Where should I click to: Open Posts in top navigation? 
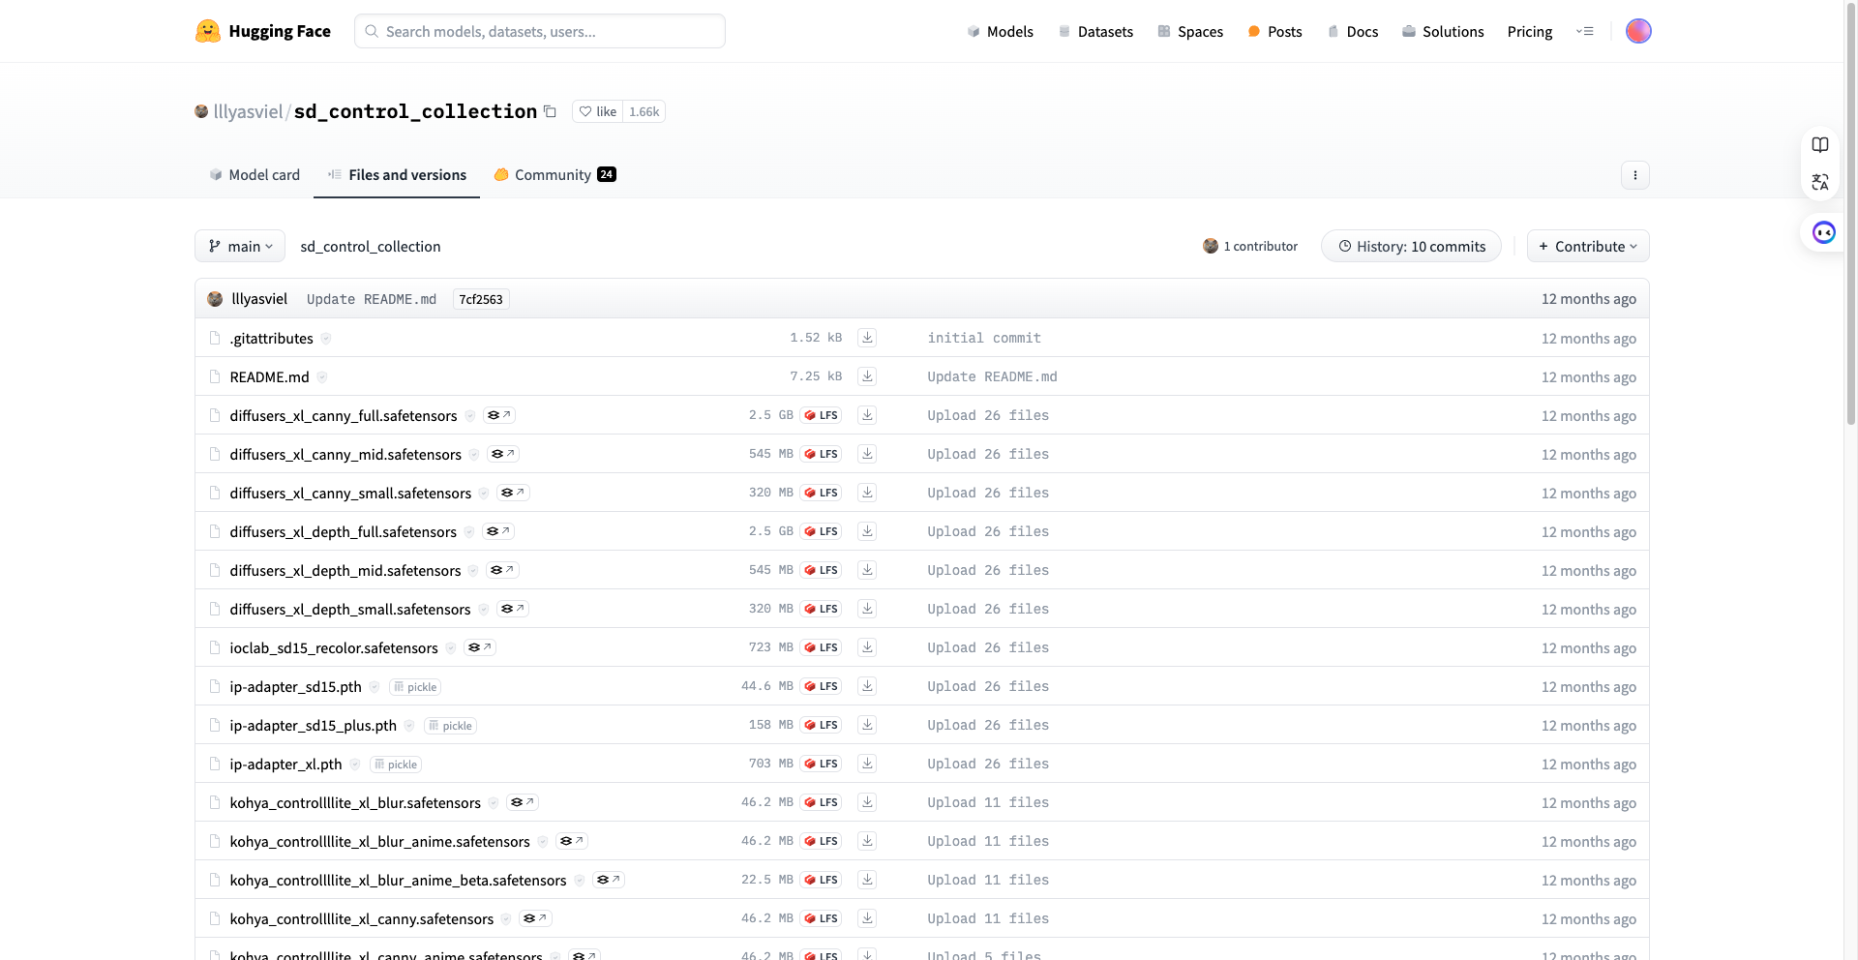click(x=1274, y=31)
